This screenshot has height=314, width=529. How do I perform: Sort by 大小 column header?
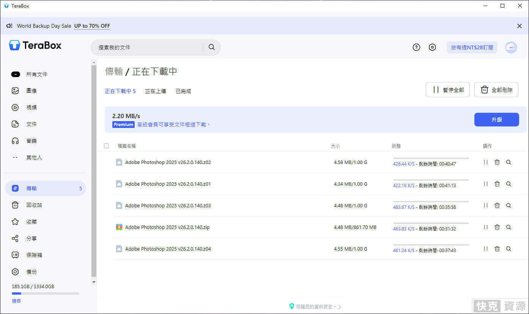(x=335, y=146)
